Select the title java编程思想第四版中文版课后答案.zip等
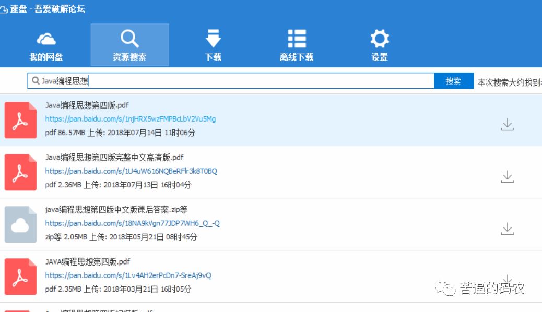This screenshot has width=542, height=312. click(116, 209)
